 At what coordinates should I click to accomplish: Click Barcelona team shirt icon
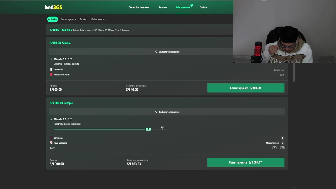51,138
